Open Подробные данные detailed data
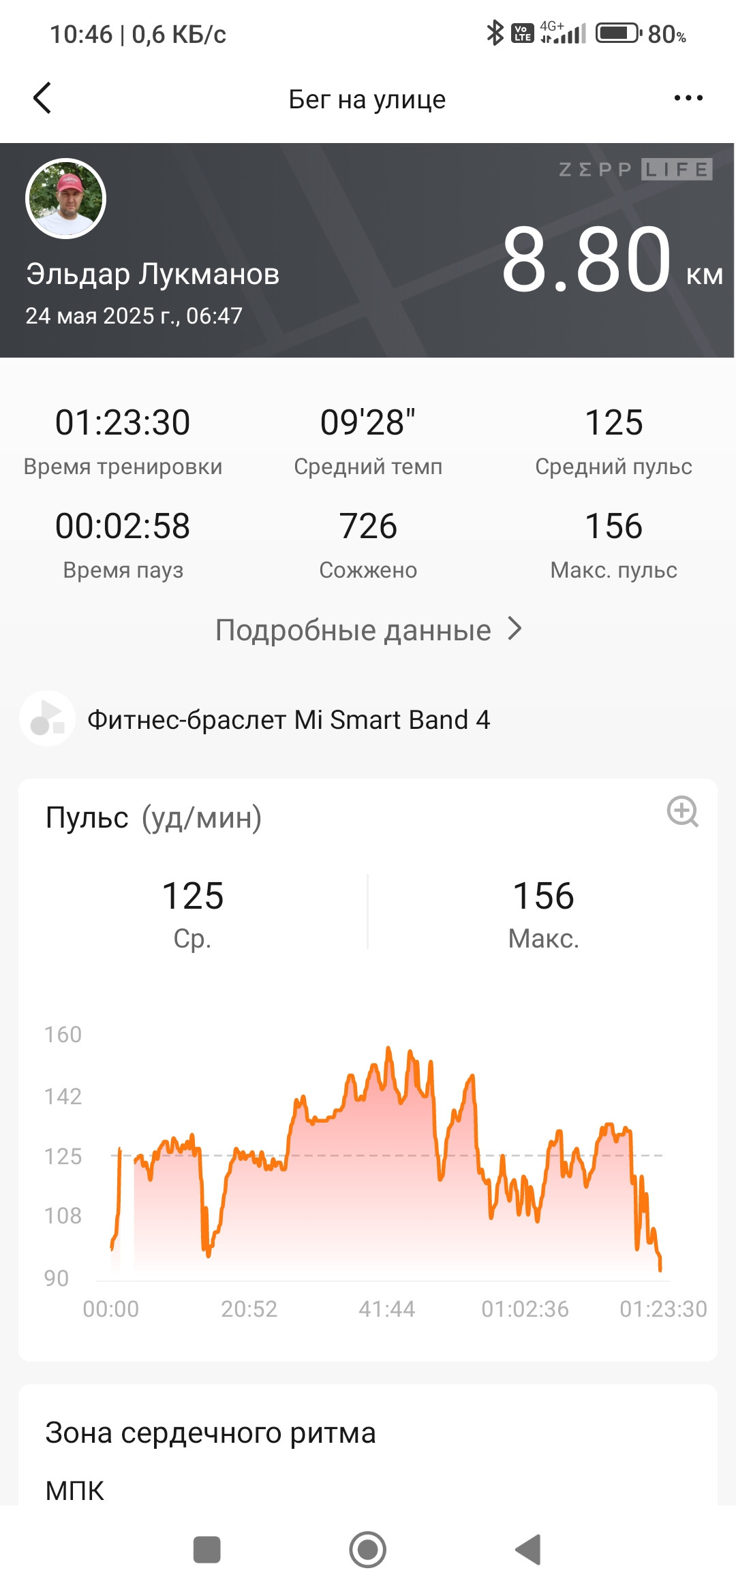736x1594 pixels. pyautogui.click(x=353, y=630)
